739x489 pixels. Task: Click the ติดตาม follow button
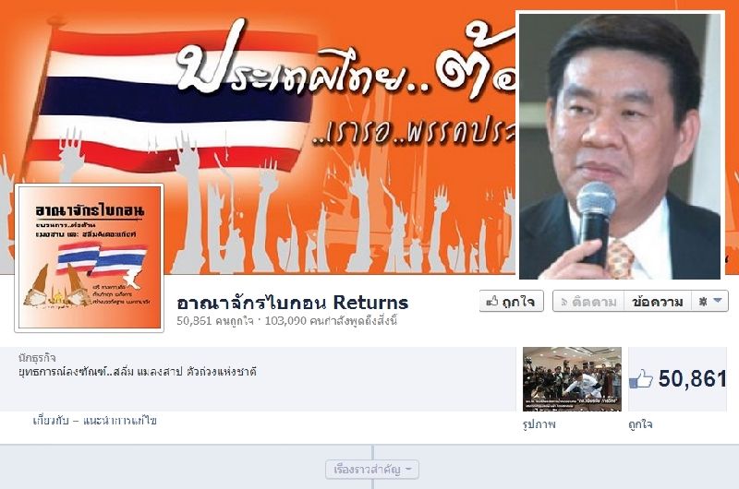pos(588,301)
